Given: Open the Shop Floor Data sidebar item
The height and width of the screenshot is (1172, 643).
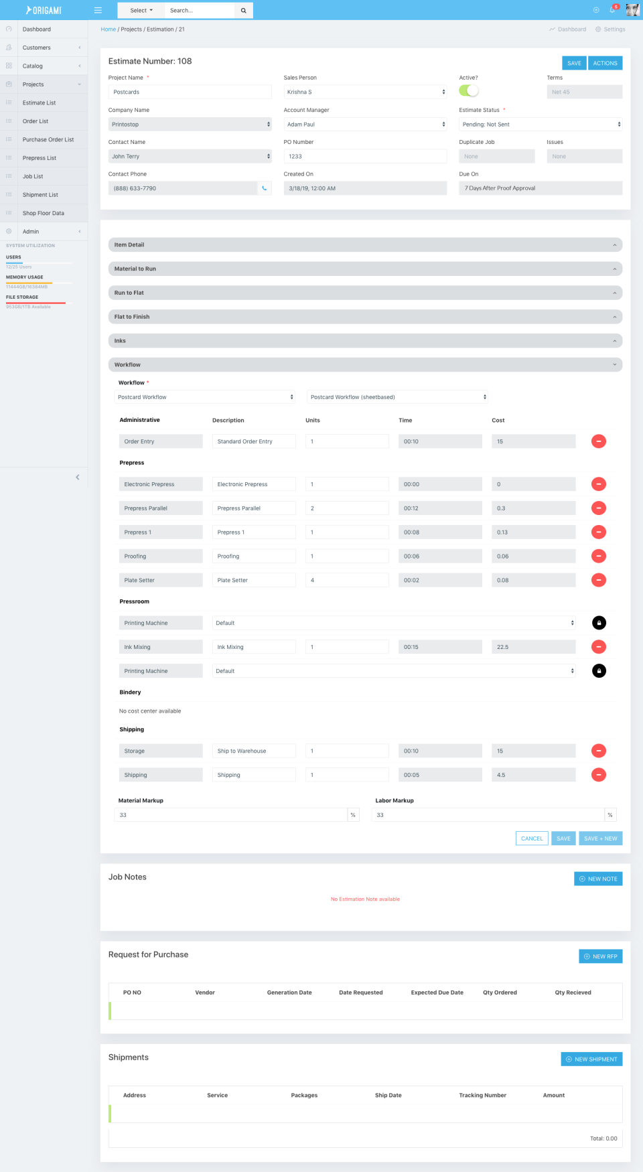Looking at the screenshot, I should (x=44, y=213).
